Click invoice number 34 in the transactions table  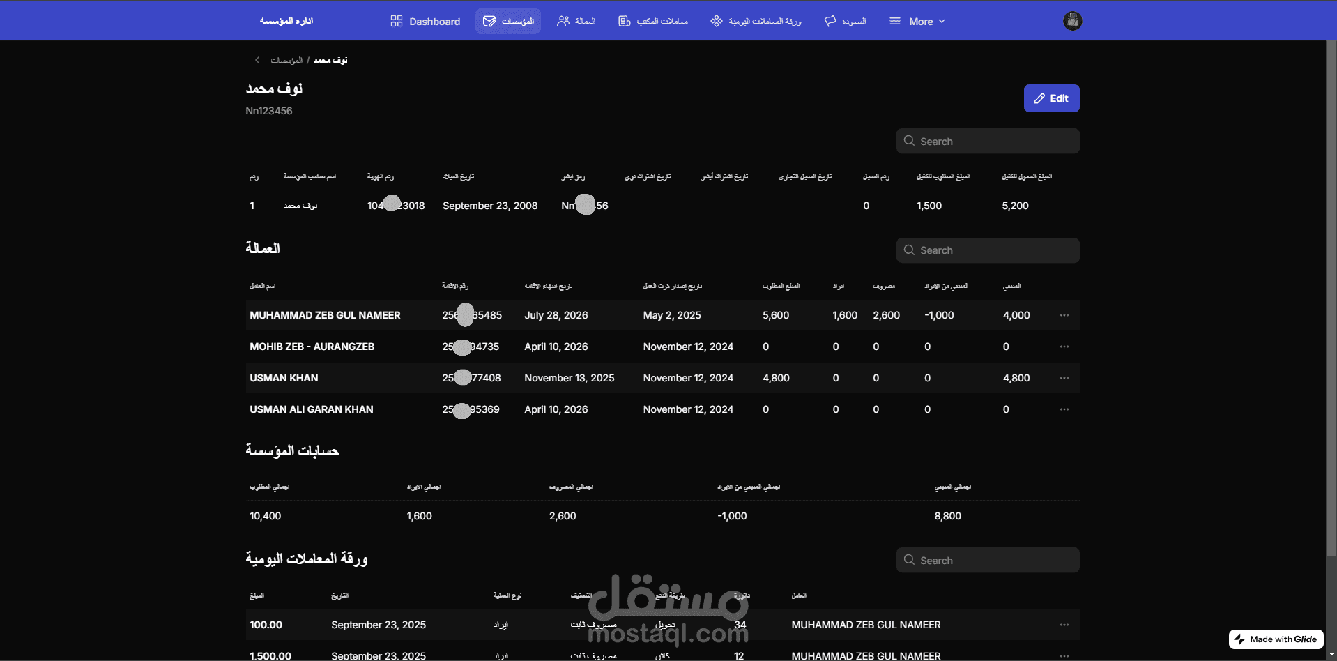pyautogui.click(x=740, y=625)
